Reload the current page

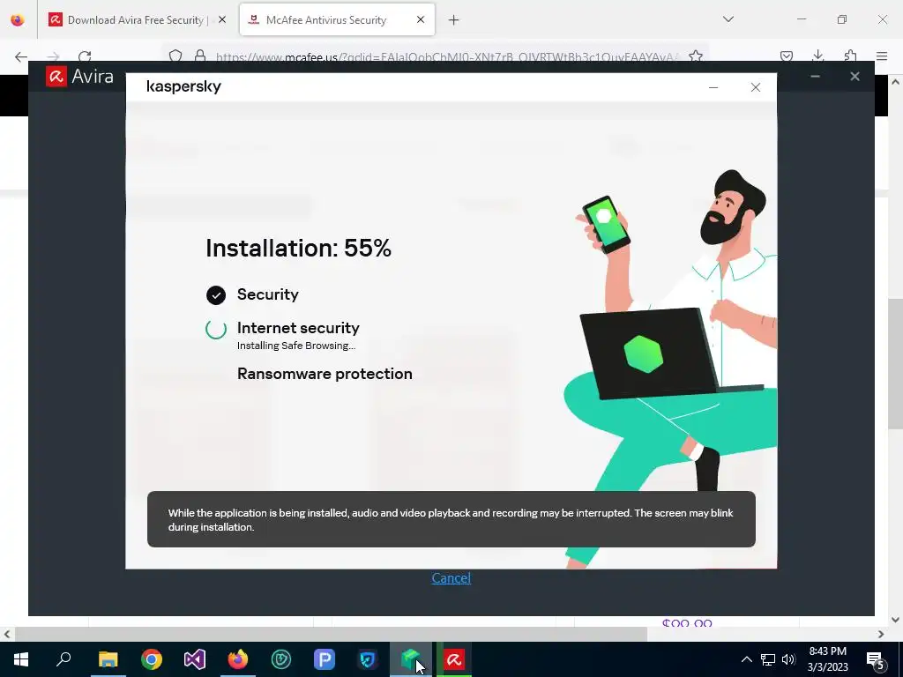(x=85, y=56)
